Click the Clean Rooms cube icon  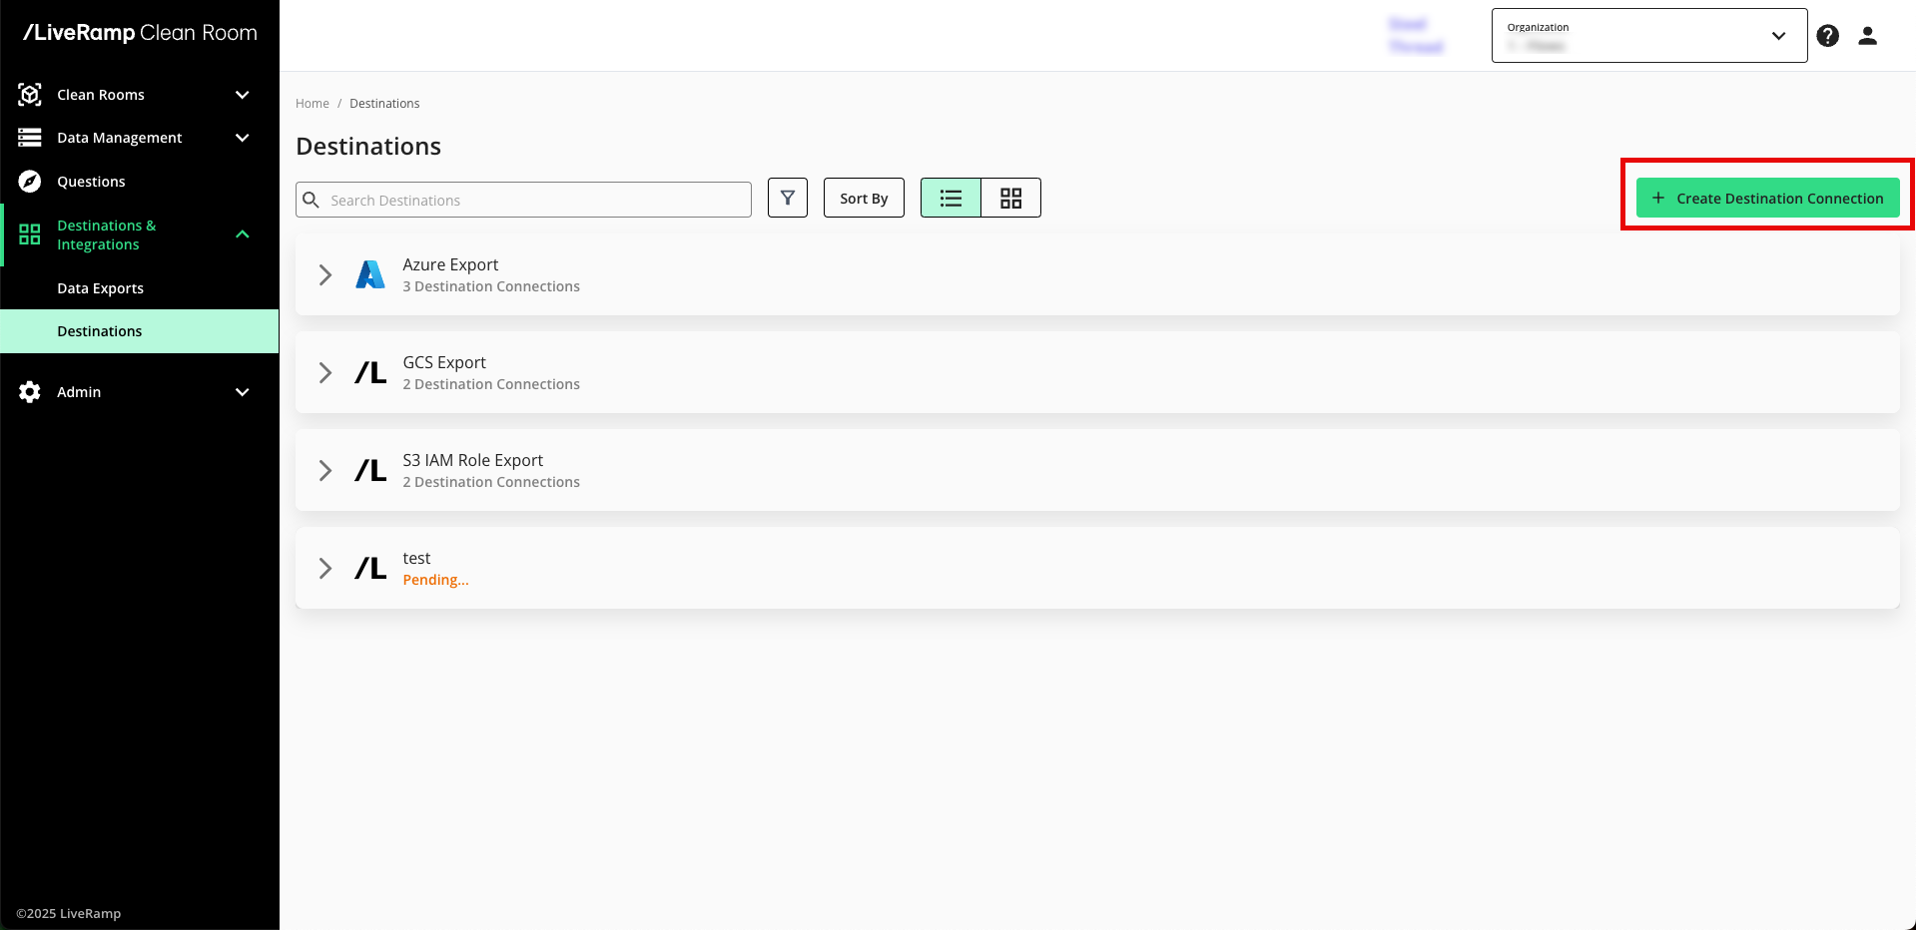click(x=30, y=95)
